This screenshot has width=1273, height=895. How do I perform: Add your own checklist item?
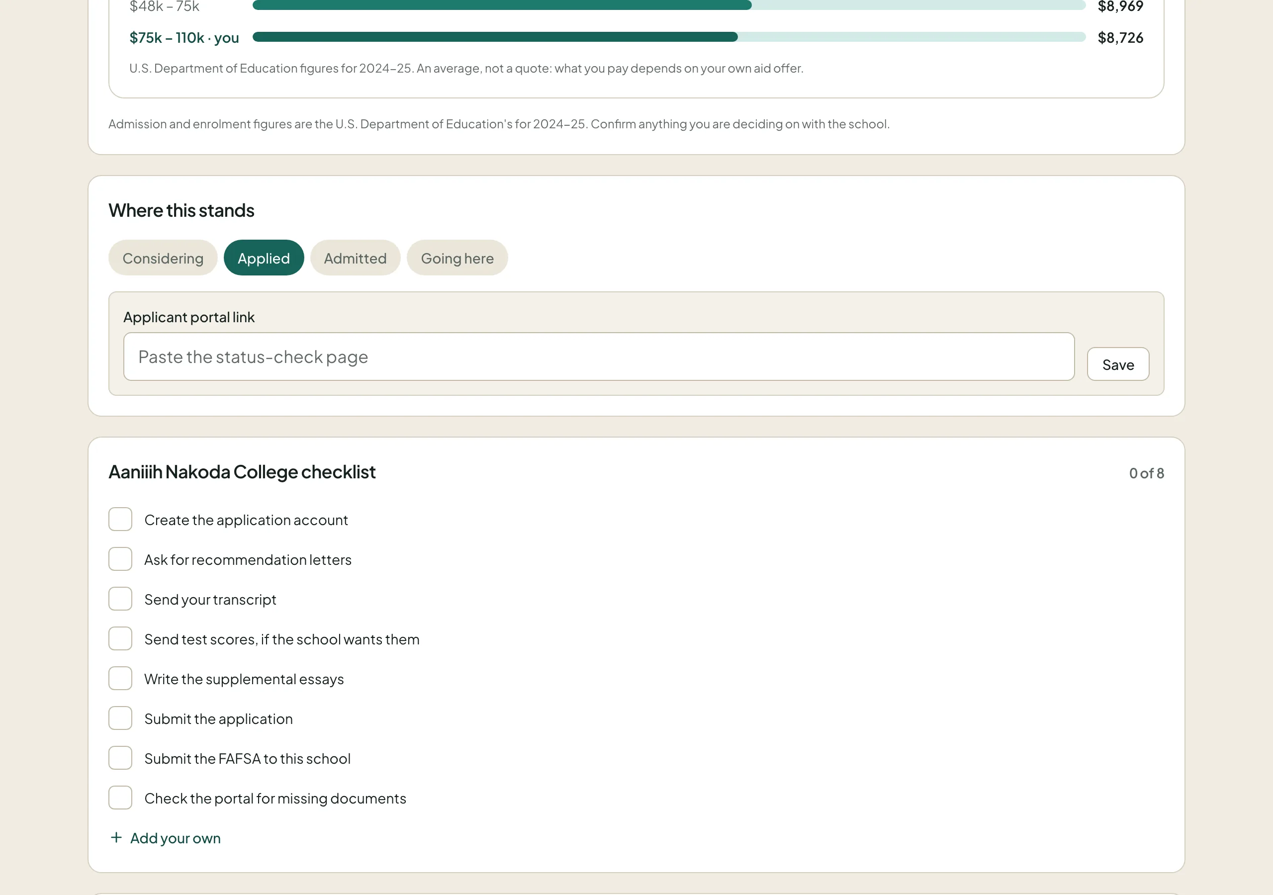(165, 838)
